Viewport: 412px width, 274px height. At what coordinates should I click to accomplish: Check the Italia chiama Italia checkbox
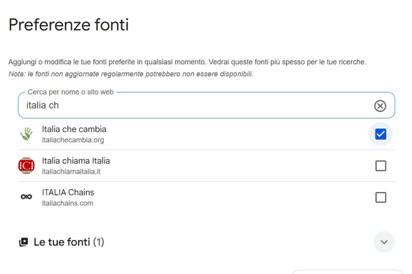pyautogui.click(x=381, y=166)
